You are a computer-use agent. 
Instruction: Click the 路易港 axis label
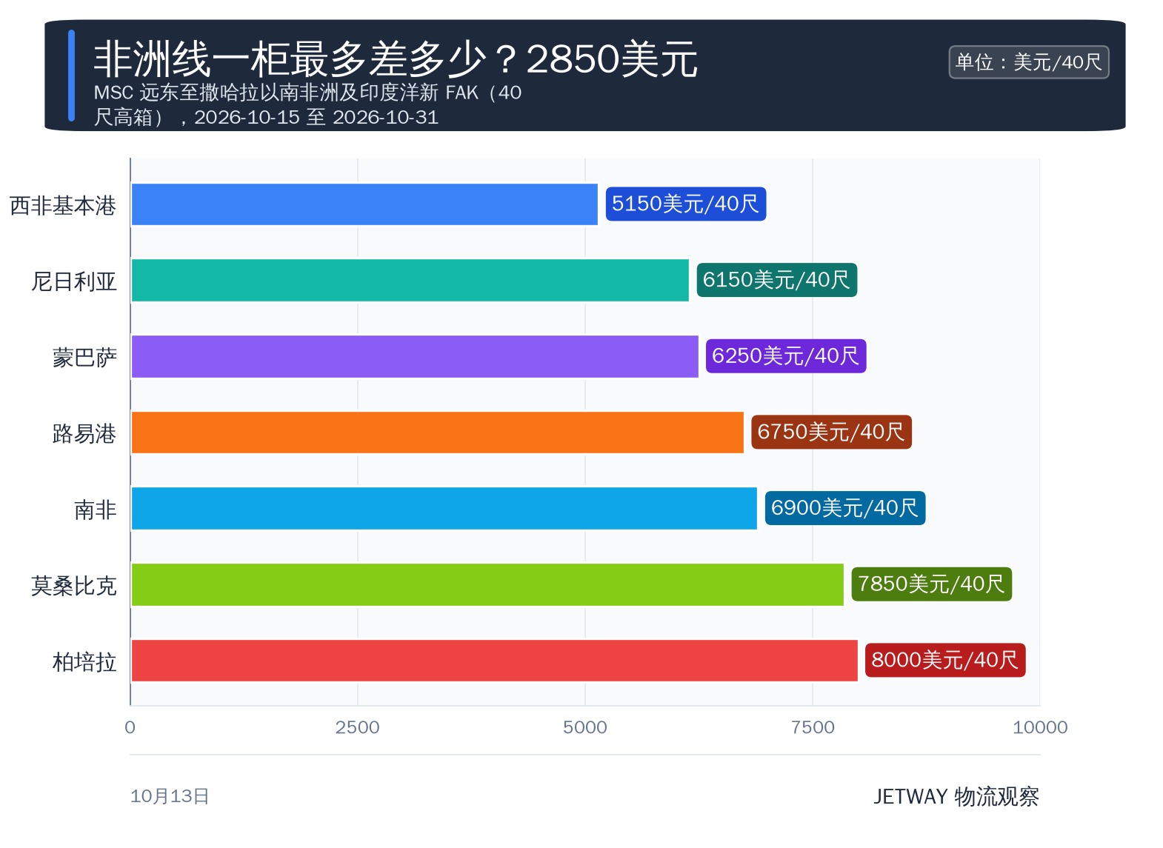point(84,433)
